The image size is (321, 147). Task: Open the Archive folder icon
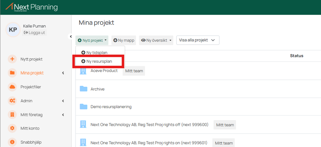tap(83, 89)
